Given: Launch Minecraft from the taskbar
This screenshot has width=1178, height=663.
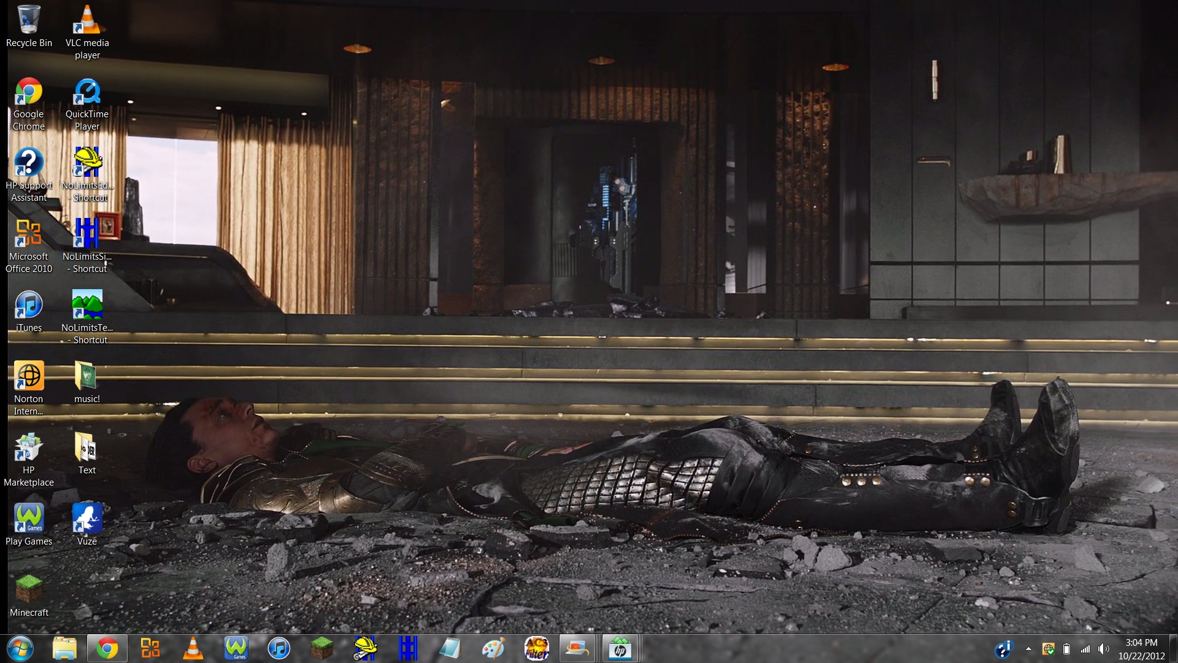Looking at the screenshot, I should (x=322, y=648).
